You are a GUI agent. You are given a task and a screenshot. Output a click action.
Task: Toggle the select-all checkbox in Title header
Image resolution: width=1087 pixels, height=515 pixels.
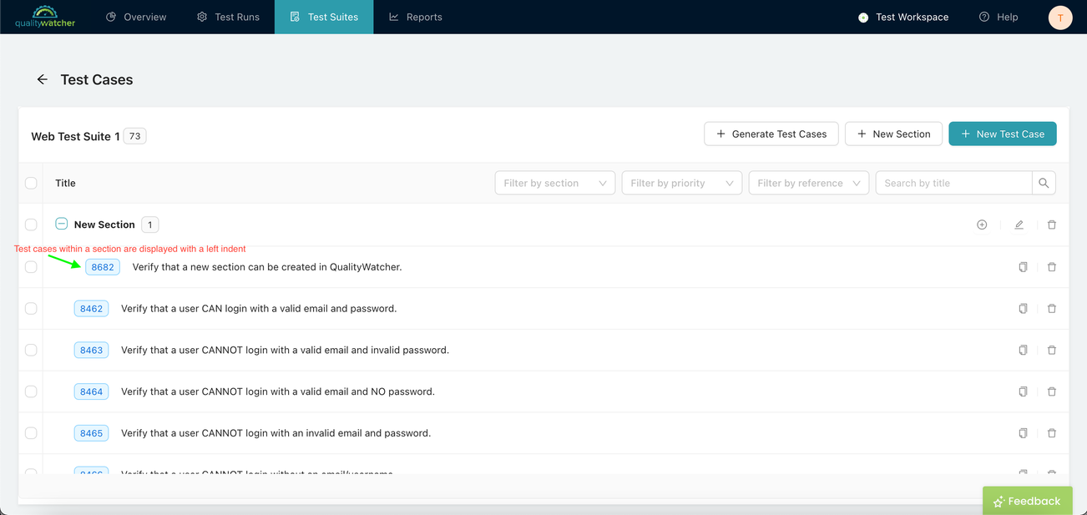tap(31, 183)
